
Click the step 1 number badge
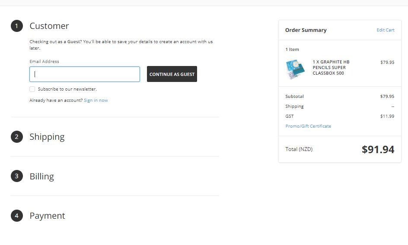[16, 26]
